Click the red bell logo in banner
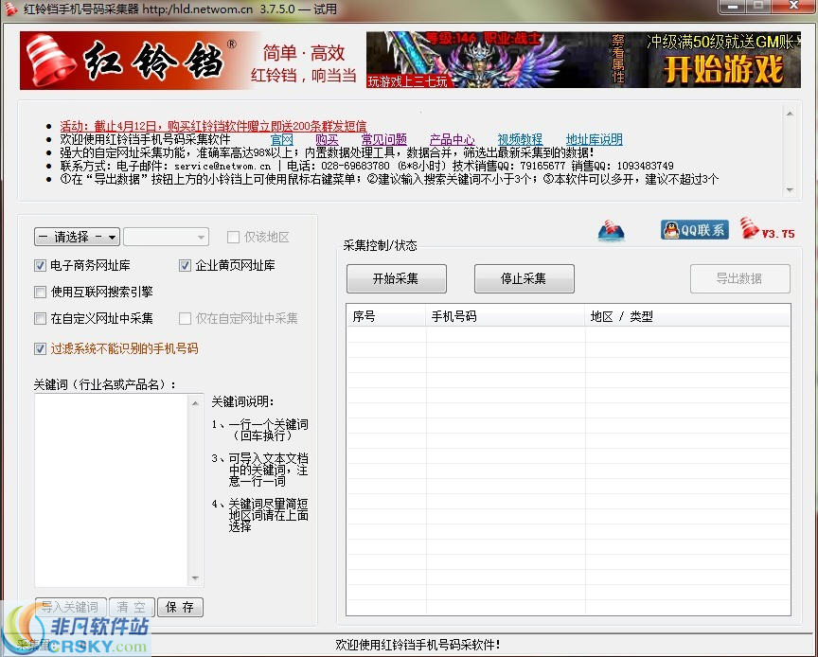This screenshot has width=818, height=657. click(x=50, y=60)
